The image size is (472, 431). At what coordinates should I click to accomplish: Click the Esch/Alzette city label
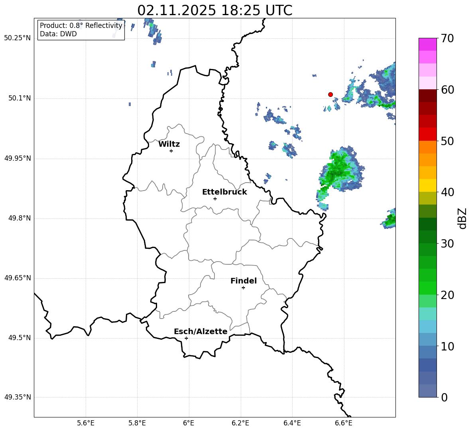(201, 332)
